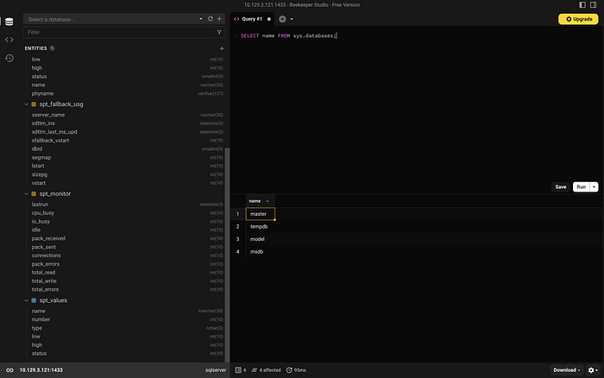604x378 pixels.
Task: Switch to the Query #1 tab
Action: click(252, 19)
